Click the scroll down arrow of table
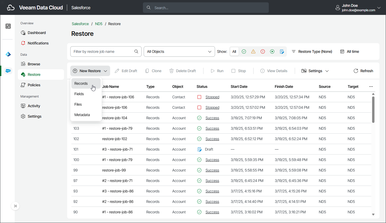The width and height of the screenshot is (386, 223). pos(373,215)
